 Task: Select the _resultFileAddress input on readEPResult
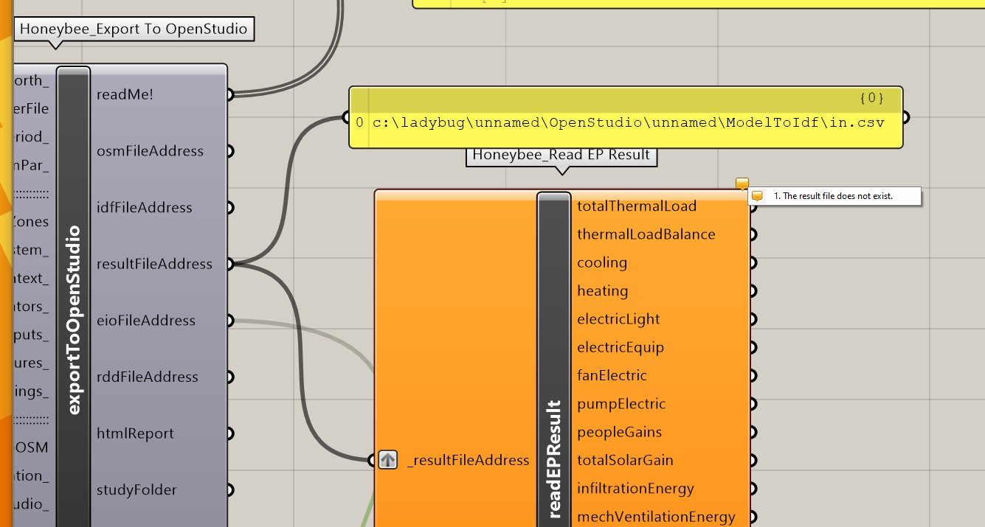point(468,461)
